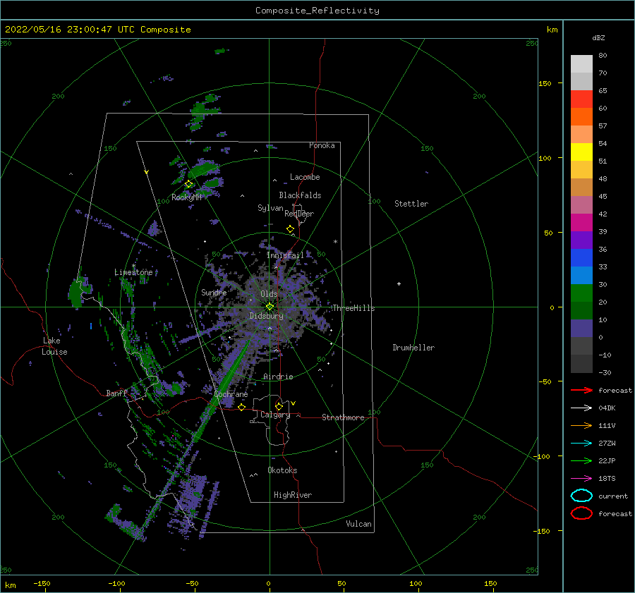Select the yellow 54-51 dBZ swatch
This screenshot has width=635, height=593.
coord(581,152)
